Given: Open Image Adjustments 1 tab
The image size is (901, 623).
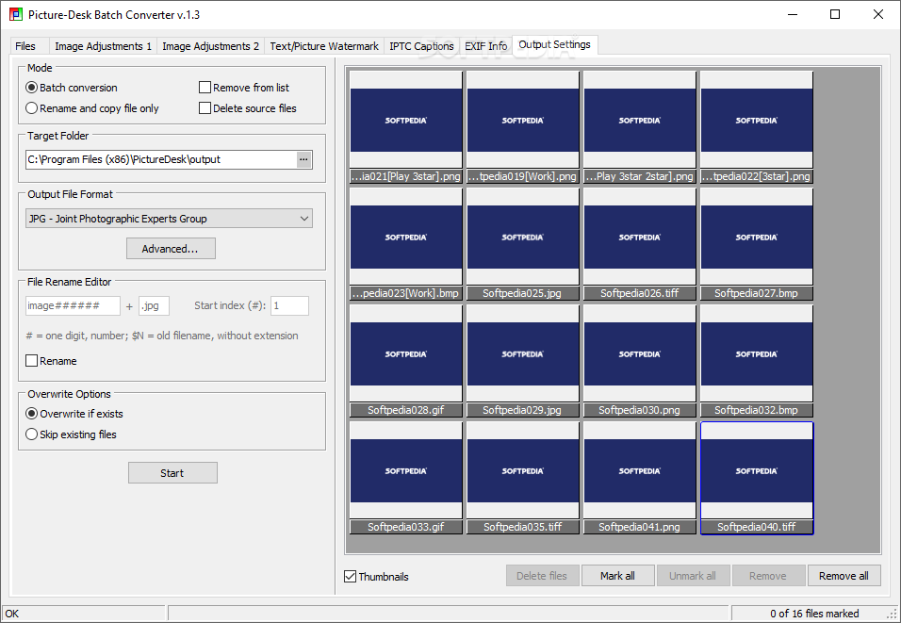Looking at the screenshot, I should pos(103,46).
